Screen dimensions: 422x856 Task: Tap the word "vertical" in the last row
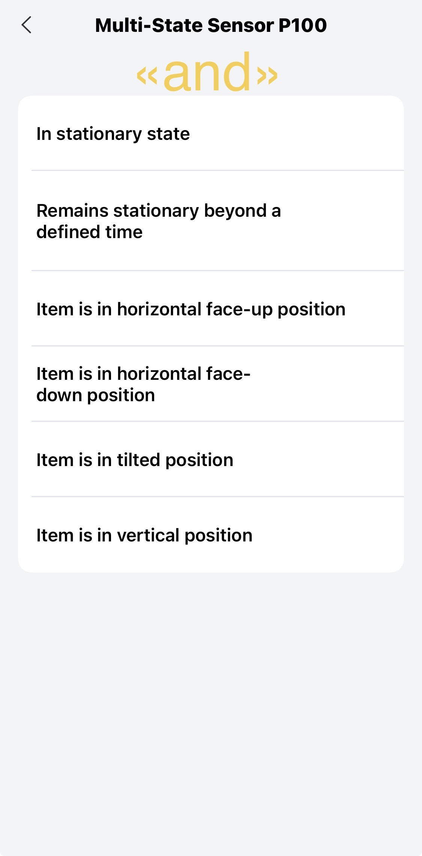tap(148, 535)
